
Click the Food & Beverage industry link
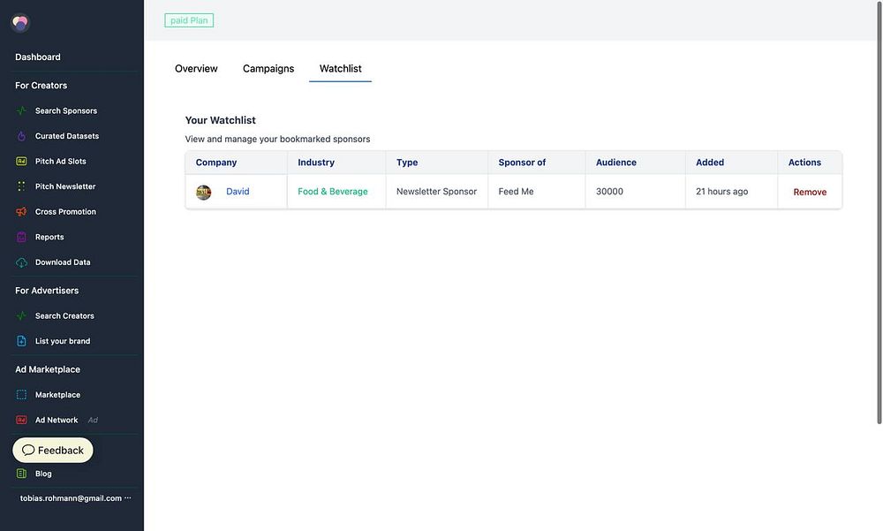coord(332,192)
